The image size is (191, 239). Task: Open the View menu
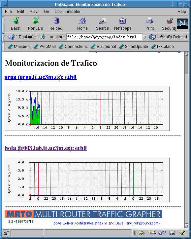coord(34,12)
